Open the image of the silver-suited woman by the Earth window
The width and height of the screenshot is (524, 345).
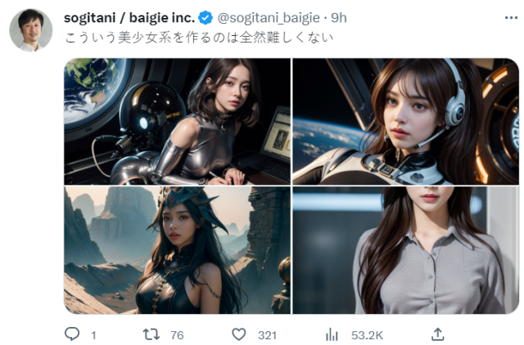coord(177,121)
